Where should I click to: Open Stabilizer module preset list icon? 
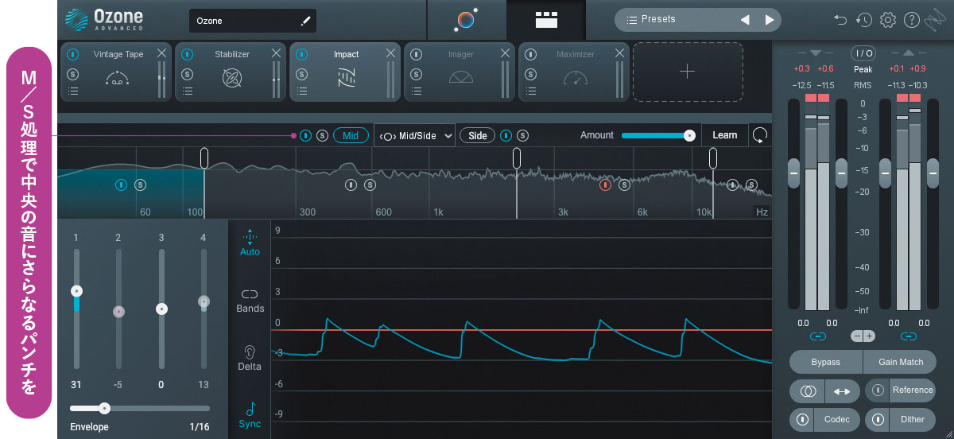(187, 91)
